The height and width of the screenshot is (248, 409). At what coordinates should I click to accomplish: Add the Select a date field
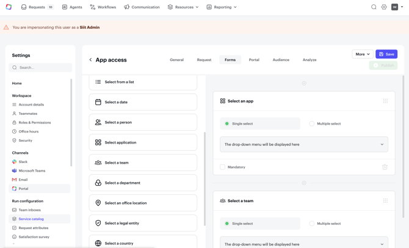click(143, 102)
